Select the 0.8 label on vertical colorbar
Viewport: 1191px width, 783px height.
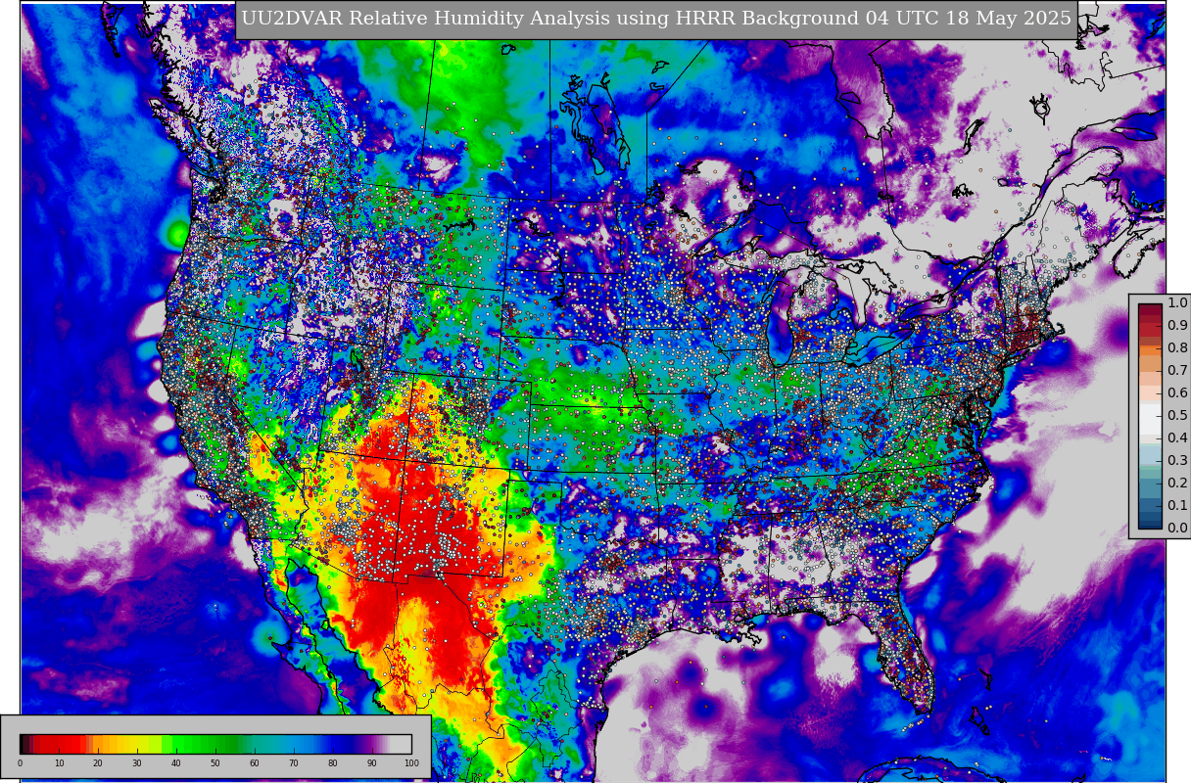(1177, 348)
